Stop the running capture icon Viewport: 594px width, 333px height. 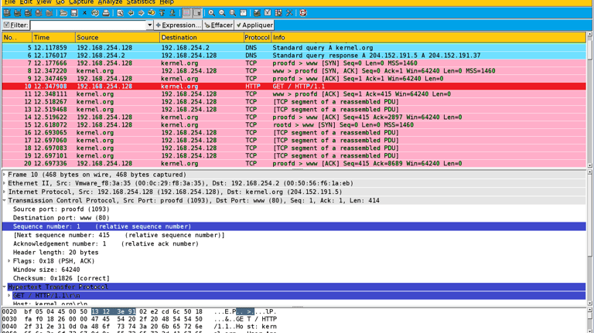point(39,13)
